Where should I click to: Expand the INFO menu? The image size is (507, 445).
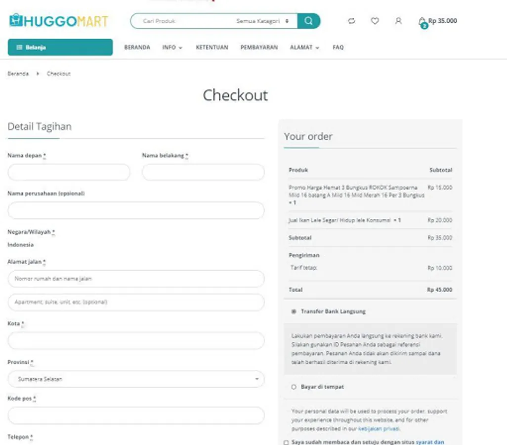coord(172,47)
